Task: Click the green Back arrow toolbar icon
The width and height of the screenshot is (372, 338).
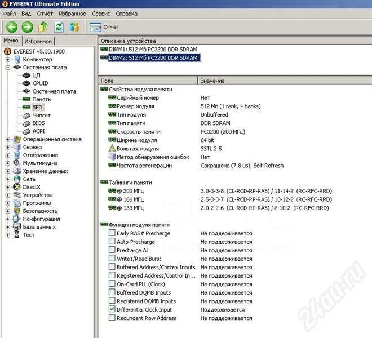Action: tap(12, 27)
